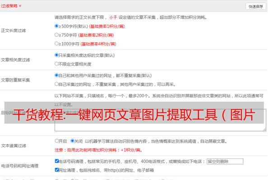Select 自己和其他用户采集过的网址 radio option

click(56, 75)
